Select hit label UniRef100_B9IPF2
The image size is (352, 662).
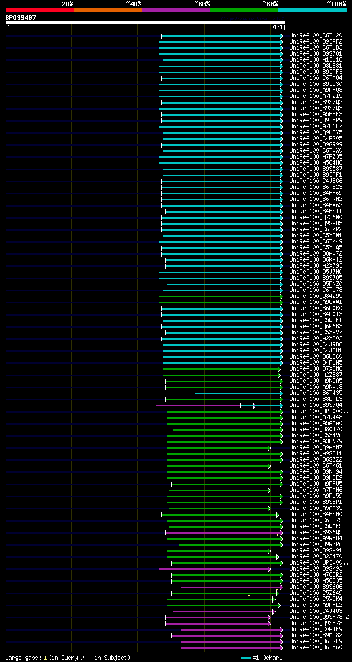coord(316,41)
